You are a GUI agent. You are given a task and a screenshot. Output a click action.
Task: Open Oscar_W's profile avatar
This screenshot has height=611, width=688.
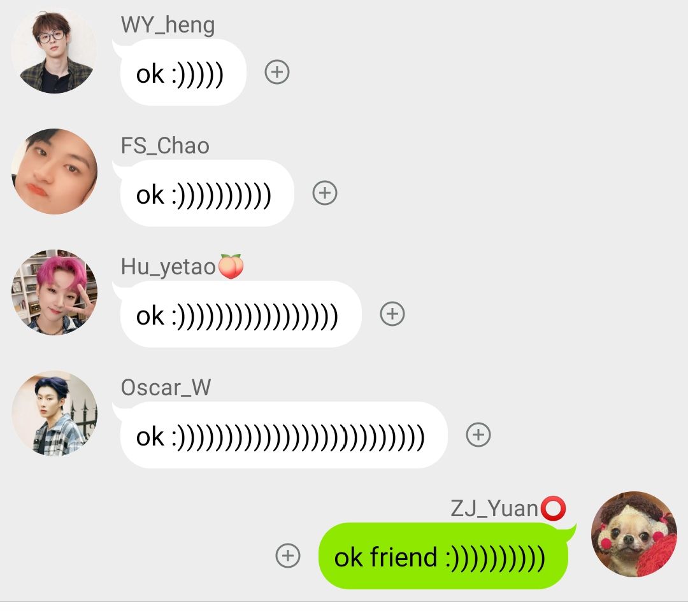[54, 413]
